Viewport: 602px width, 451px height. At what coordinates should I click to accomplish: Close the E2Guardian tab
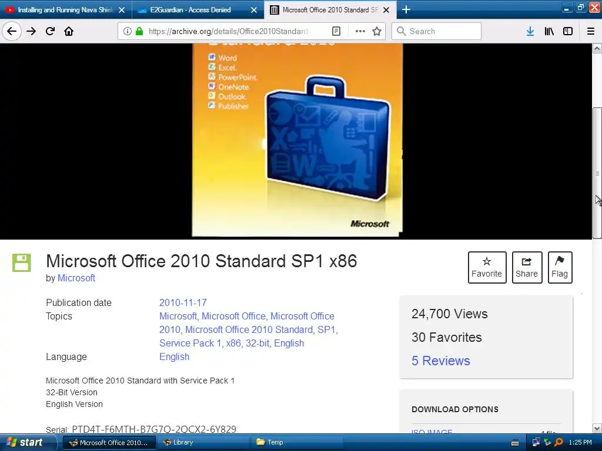click(x=254, y=10)
